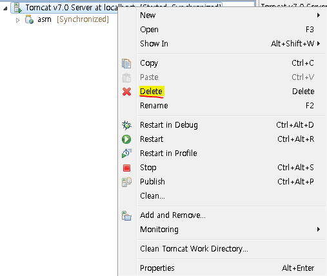The height and width of the screenshot is (276, 327).
Task: Select Tomcat v7.0 Server at localhost row
Action: click(x=64, y=8)
